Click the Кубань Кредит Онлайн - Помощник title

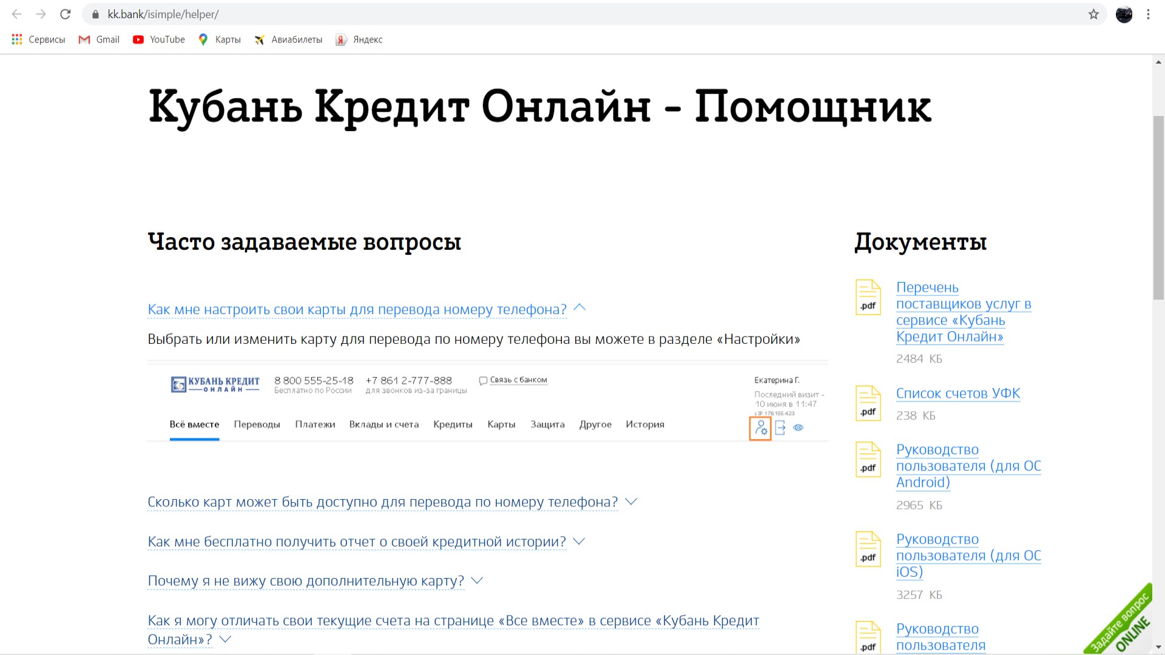coord(539,107)
